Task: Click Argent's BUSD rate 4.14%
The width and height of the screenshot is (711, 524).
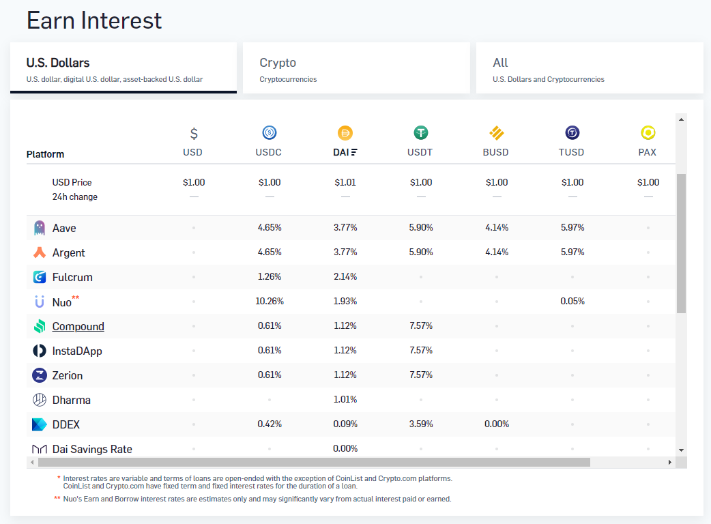Action: 497,252
